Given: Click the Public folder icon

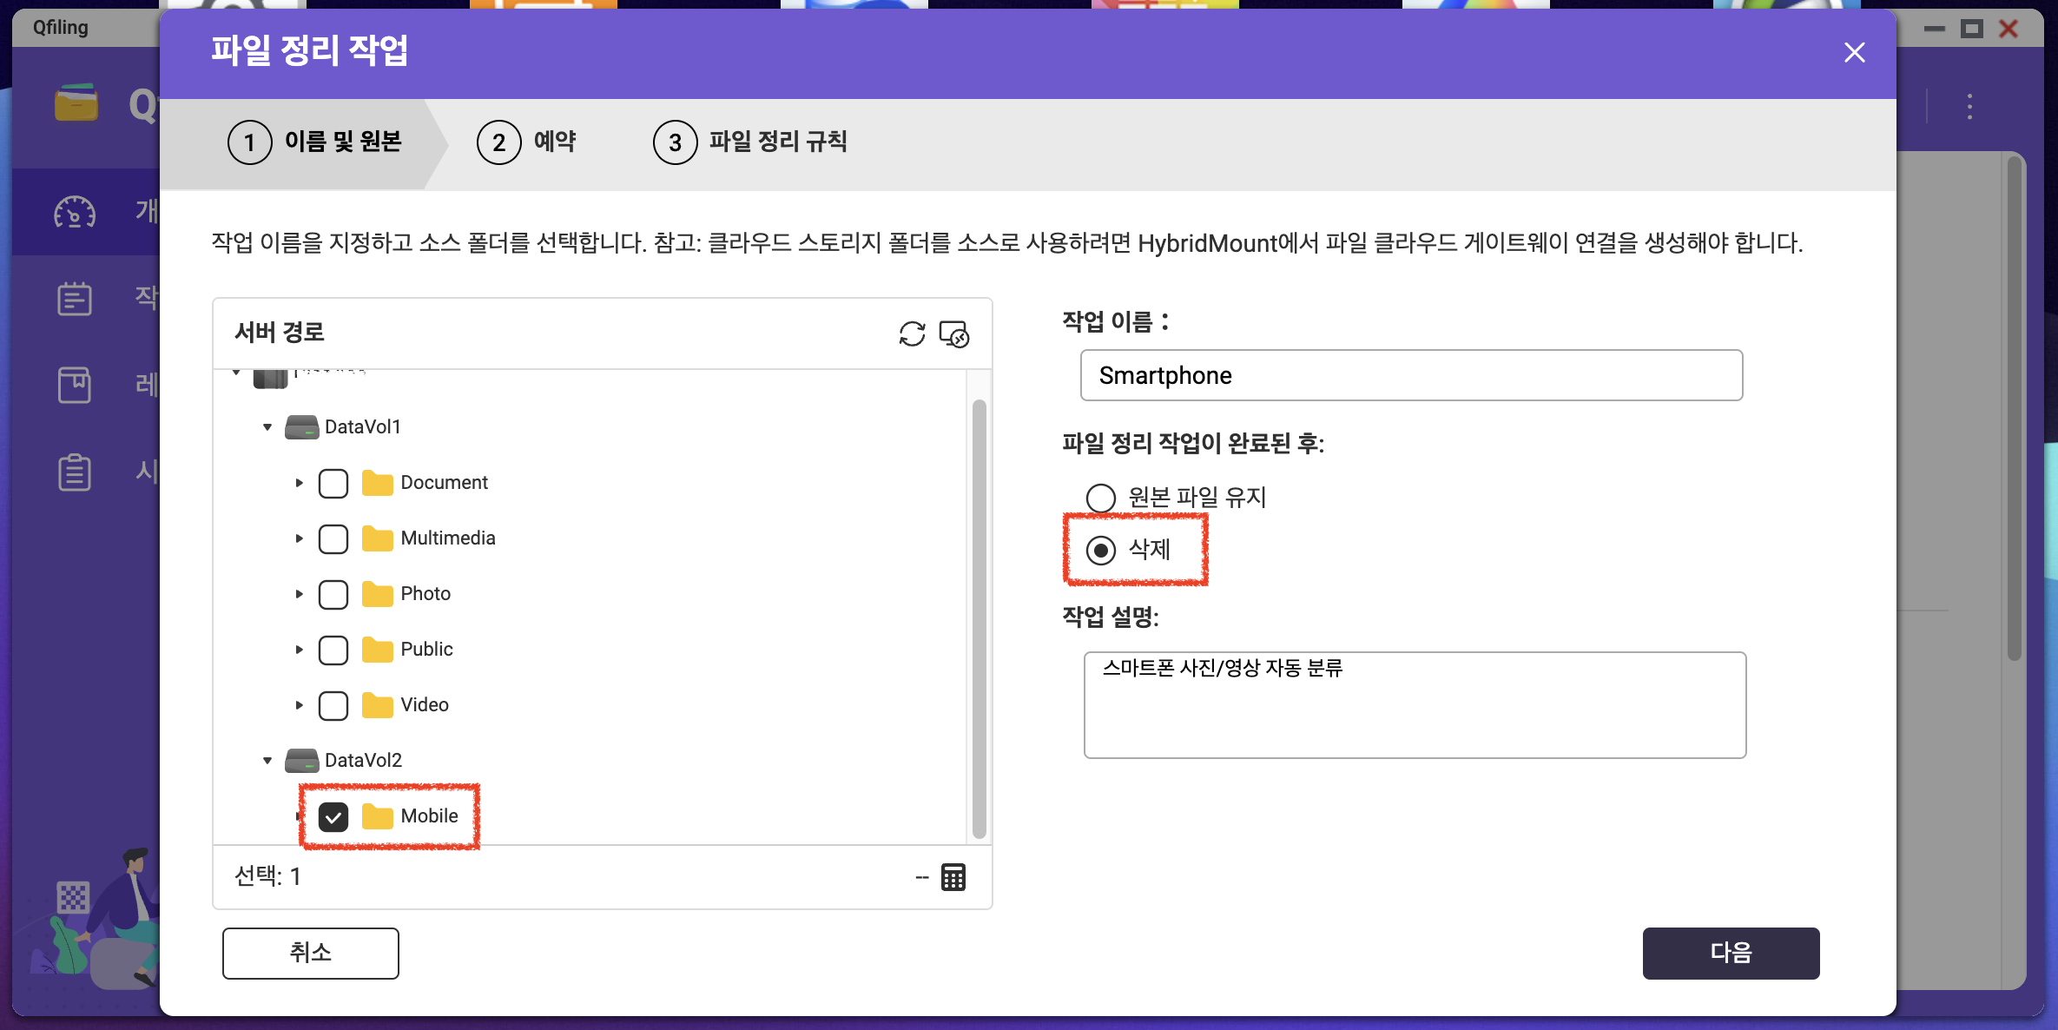Looking at the screenshot, I should [377, 650].
